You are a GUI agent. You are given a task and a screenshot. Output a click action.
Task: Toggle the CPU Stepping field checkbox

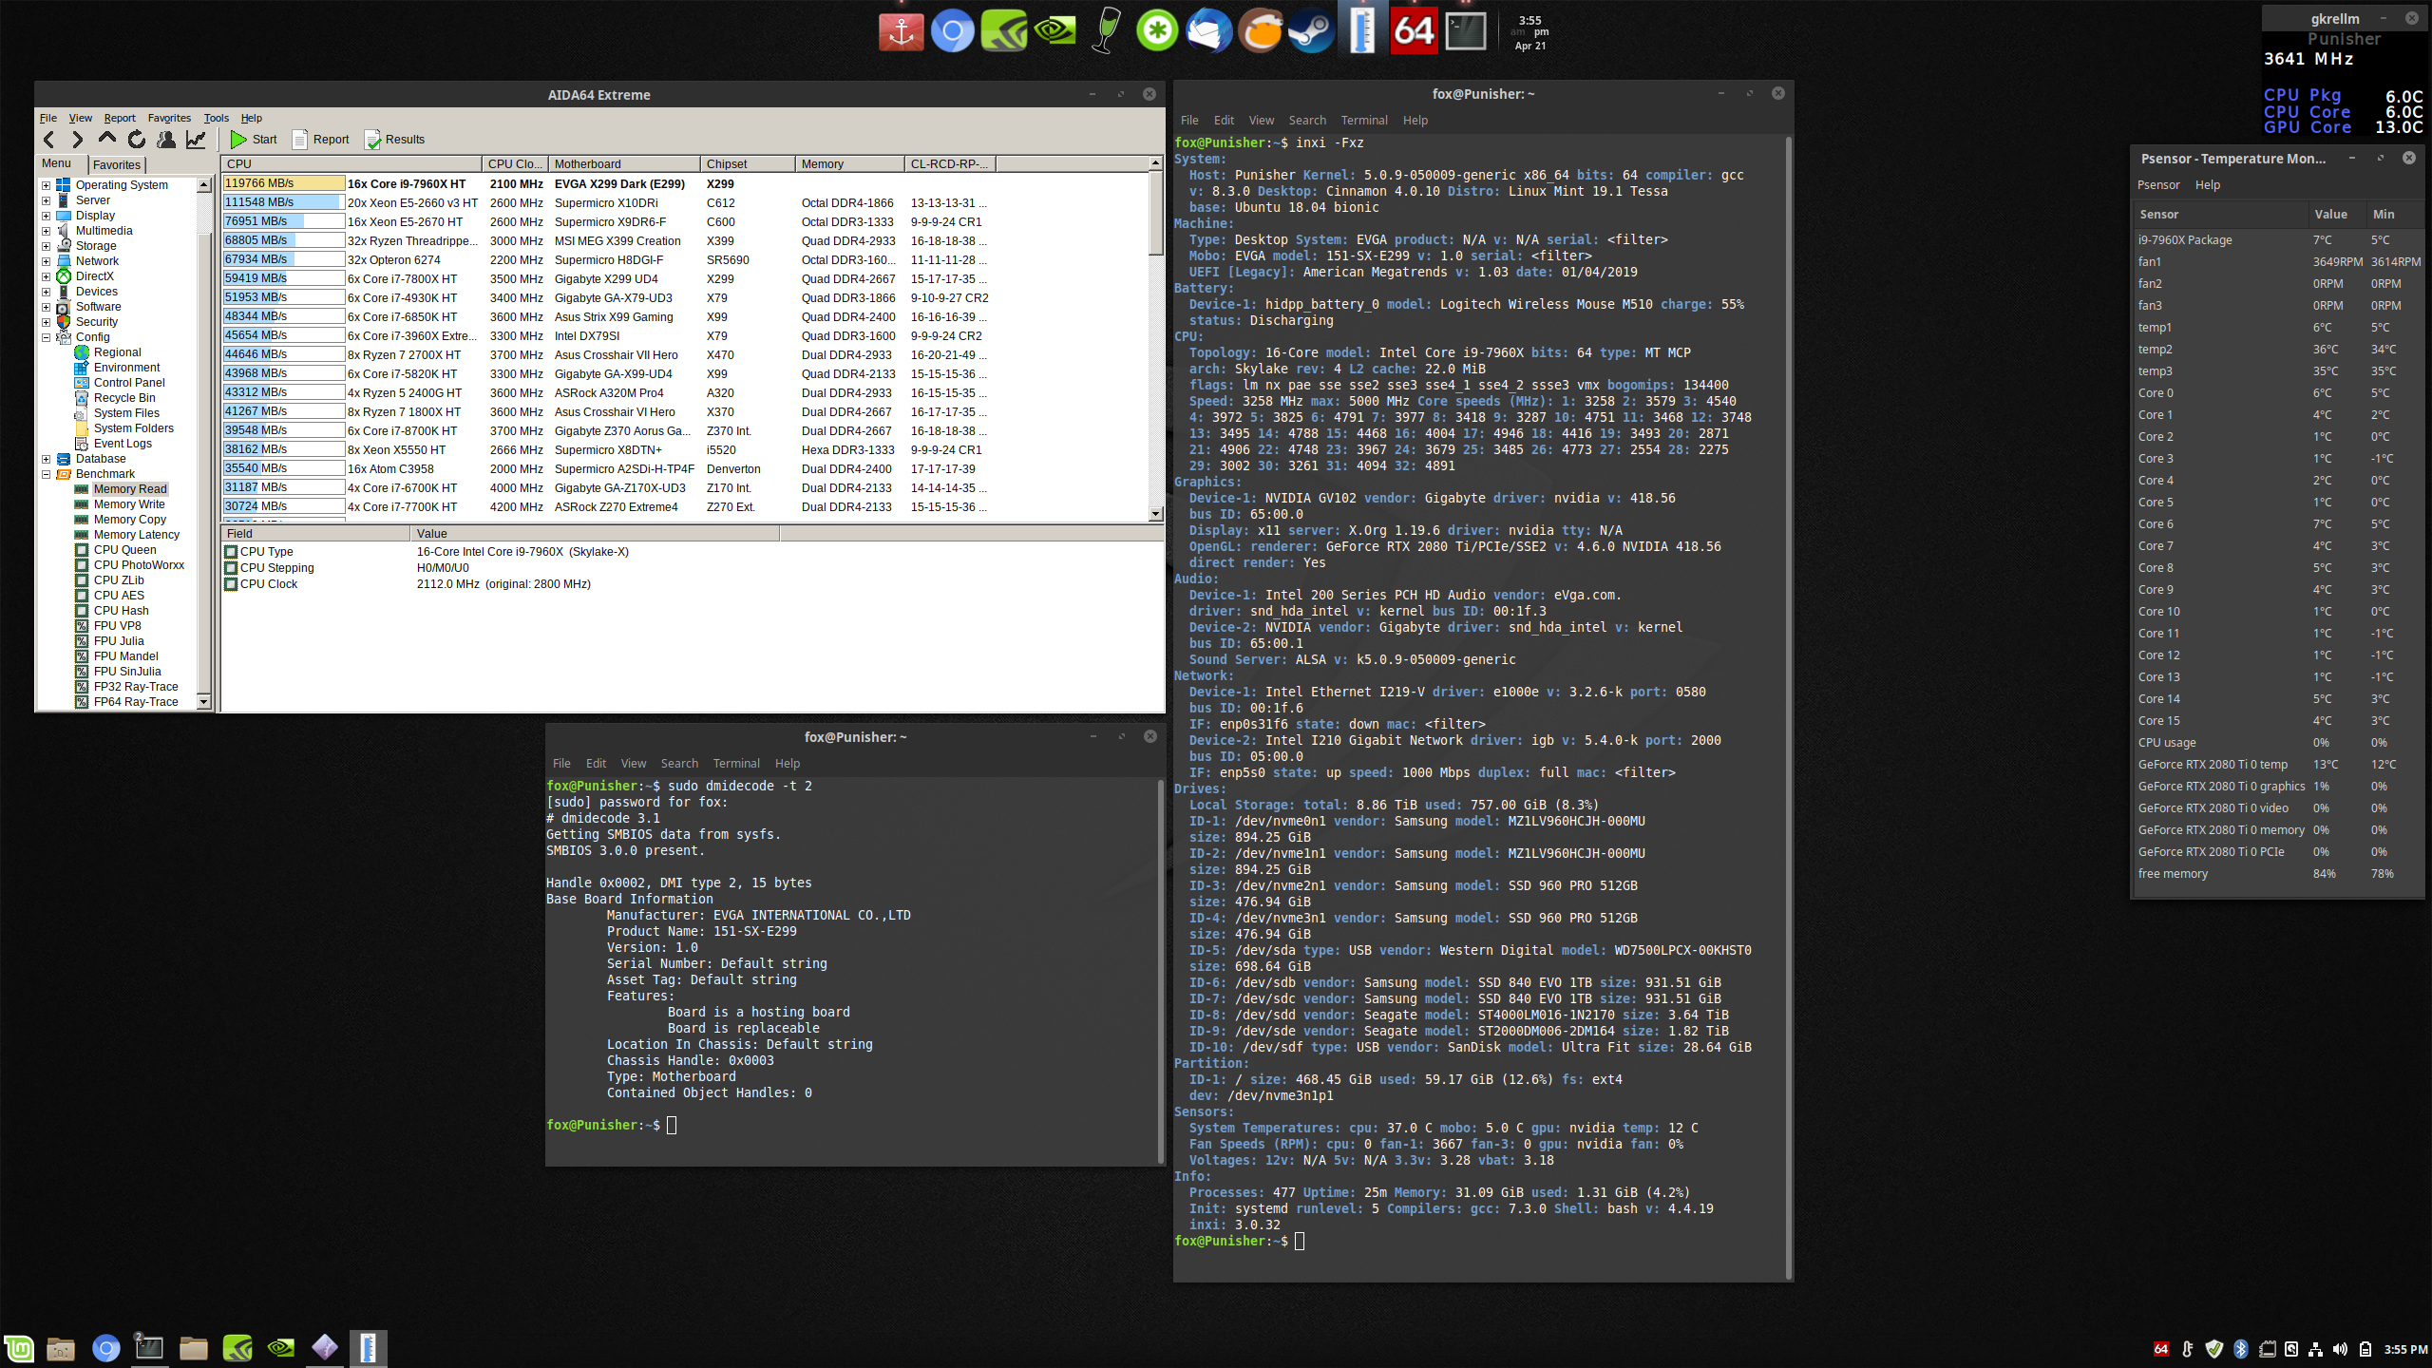coord(231,568)
